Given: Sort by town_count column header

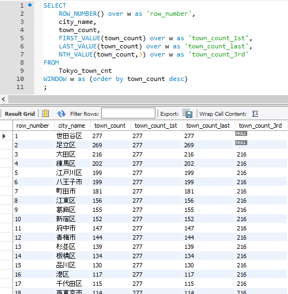Looking at the screenshot, I should 110,126.
